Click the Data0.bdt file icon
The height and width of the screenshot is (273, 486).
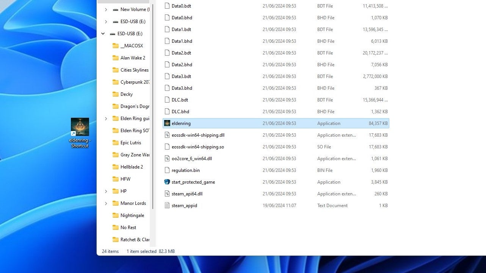[167, 6]
